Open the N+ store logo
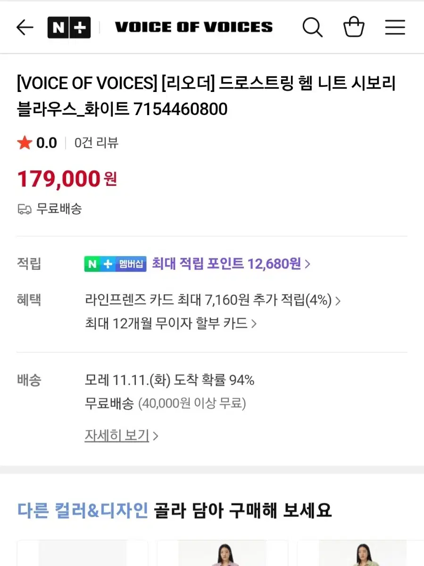Image resolution: width=424 pixels, height=566 pixels. (x=69, y=27)
